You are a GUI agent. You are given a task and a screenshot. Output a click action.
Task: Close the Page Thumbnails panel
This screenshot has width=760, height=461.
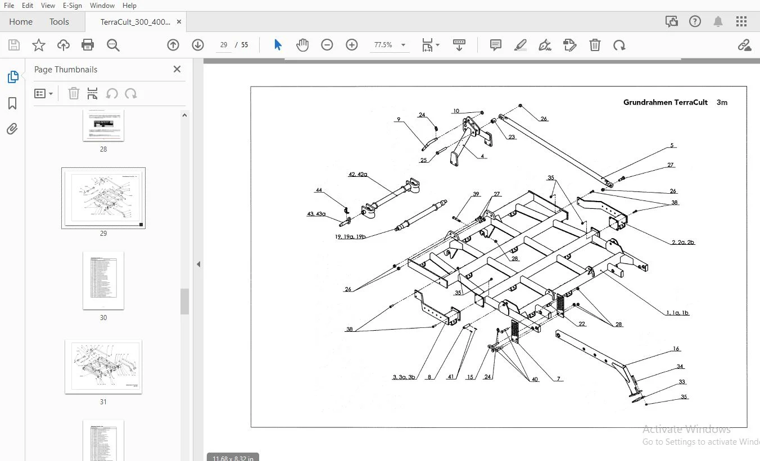coord(177,69)
